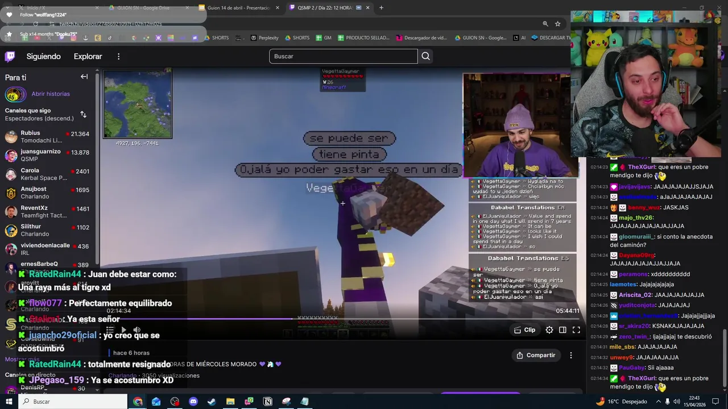Click the Compartir share button
The width and height of the screenshot is (728, 409).
[x=536, y=355]
